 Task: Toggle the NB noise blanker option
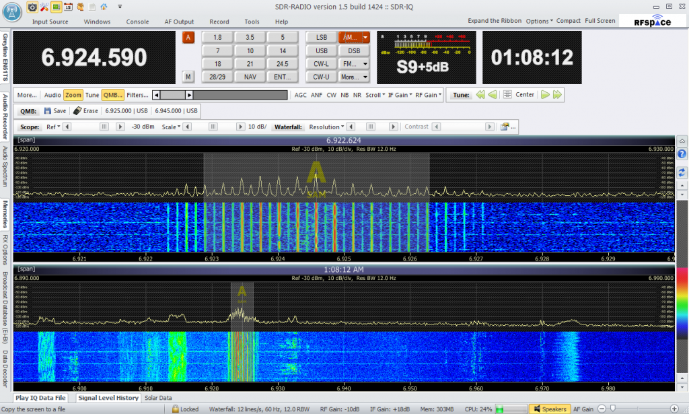[344, 95]
